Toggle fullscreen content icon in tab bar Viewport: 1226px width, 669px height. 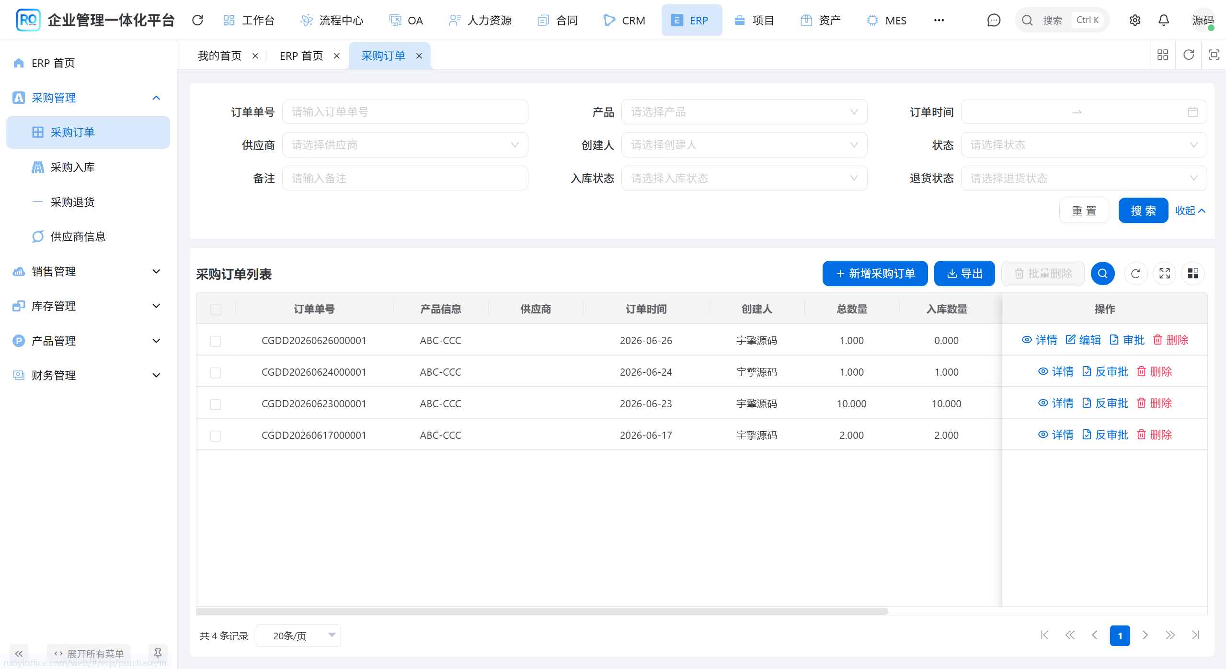(x=1214, y=55)
